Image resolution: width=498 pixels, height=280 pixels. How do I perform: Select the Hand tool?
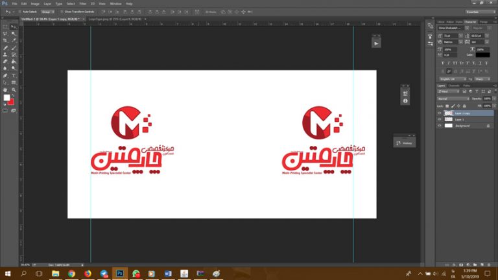pyautogui.click(x=5, y=90)
